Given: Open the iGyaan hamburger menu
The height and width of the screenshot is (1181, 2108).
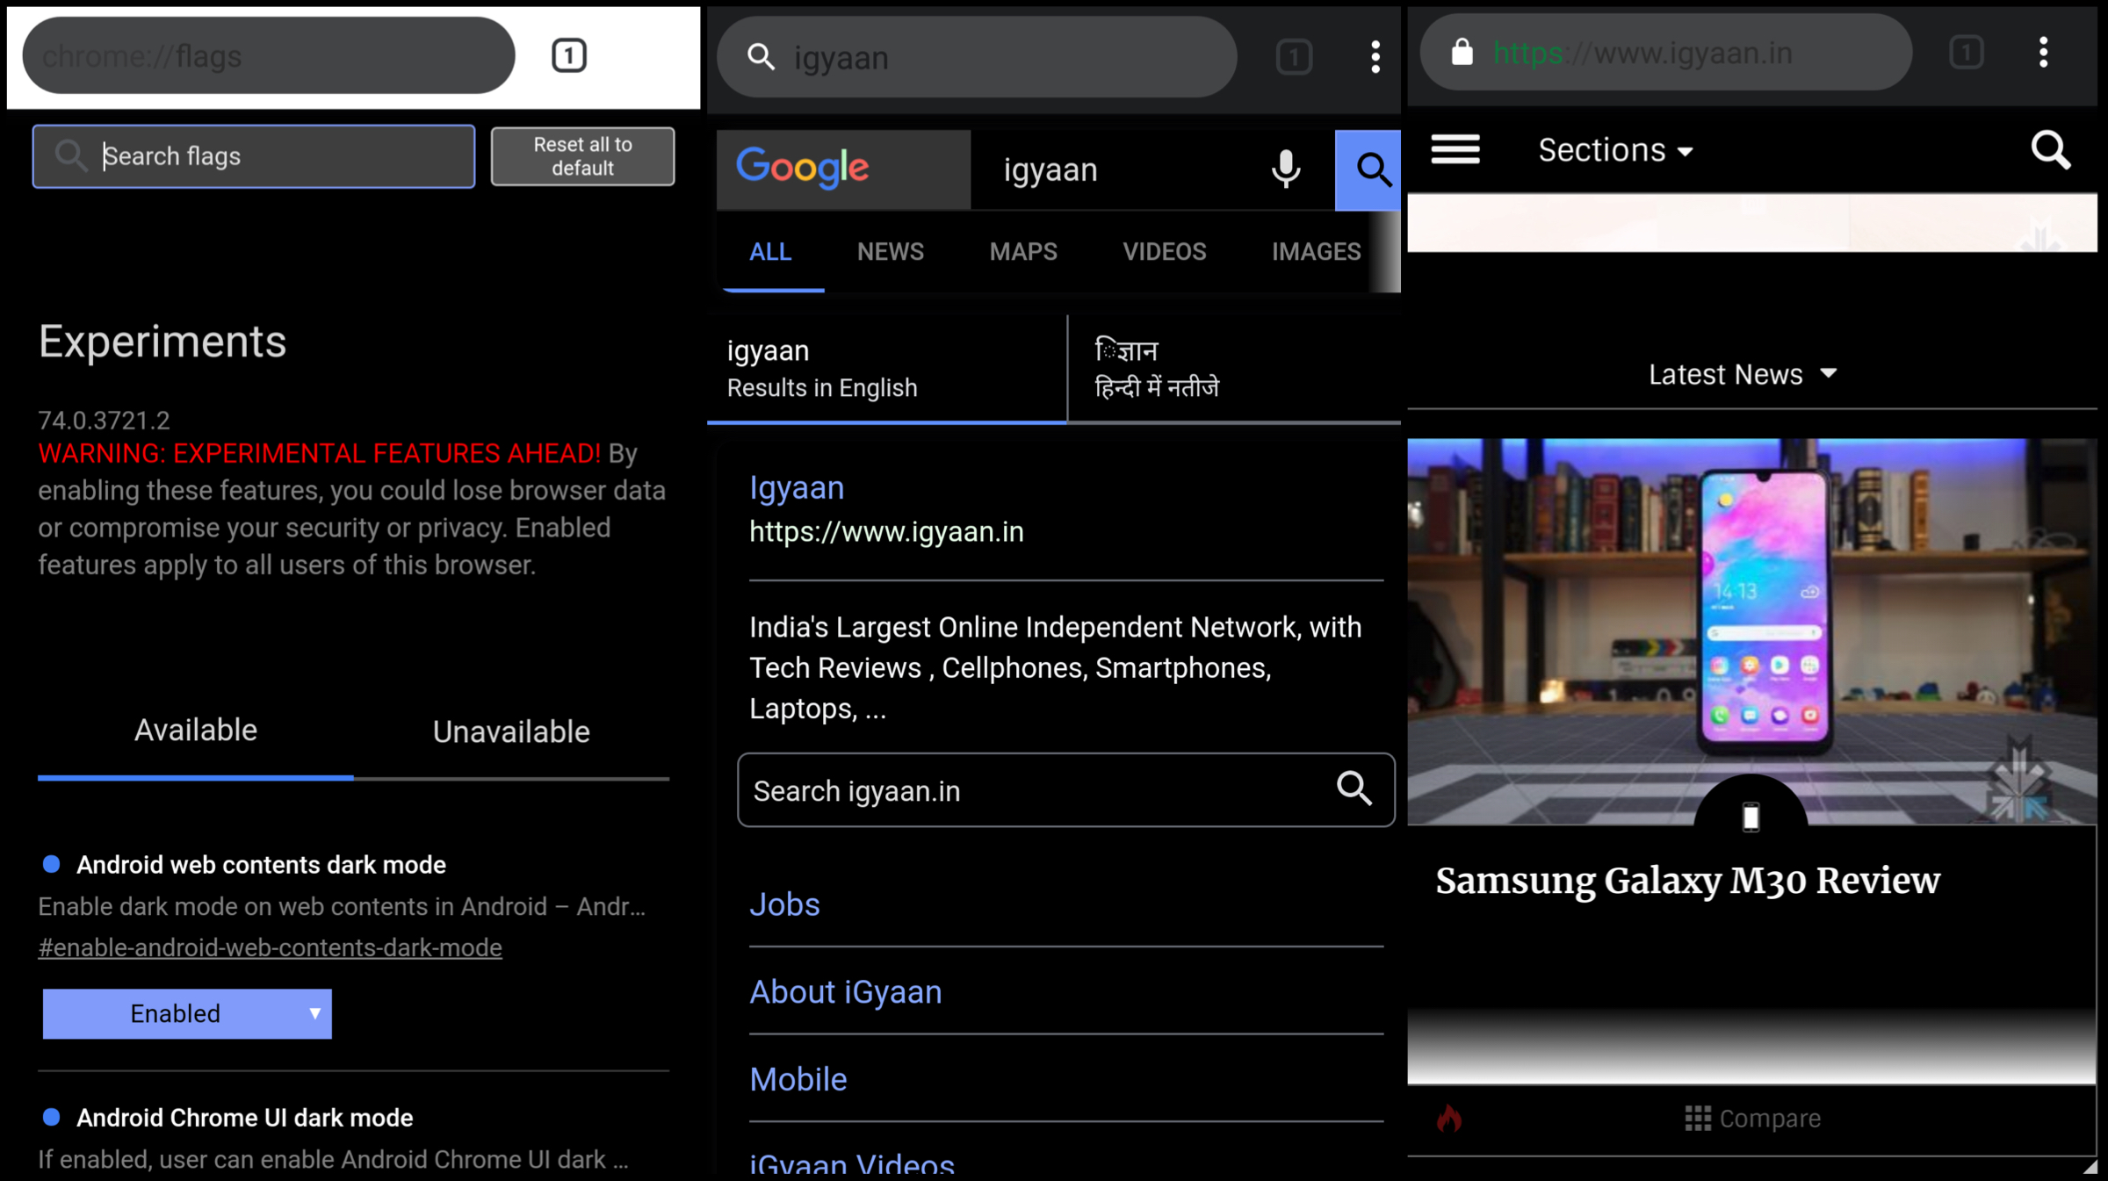Looking at the screenshot, I should click(1455, 150).
